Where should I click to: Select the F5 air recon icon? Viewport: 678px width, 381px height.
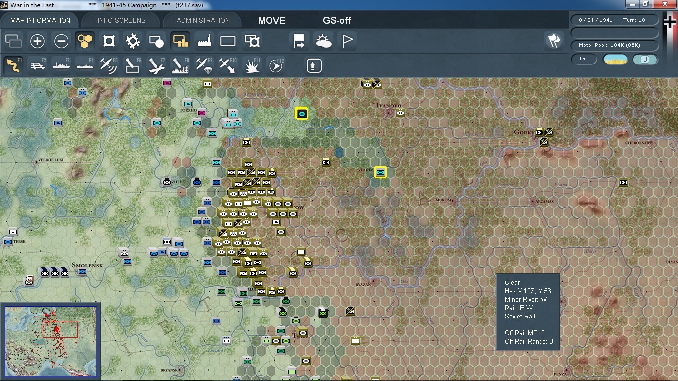tap(109, 65)
